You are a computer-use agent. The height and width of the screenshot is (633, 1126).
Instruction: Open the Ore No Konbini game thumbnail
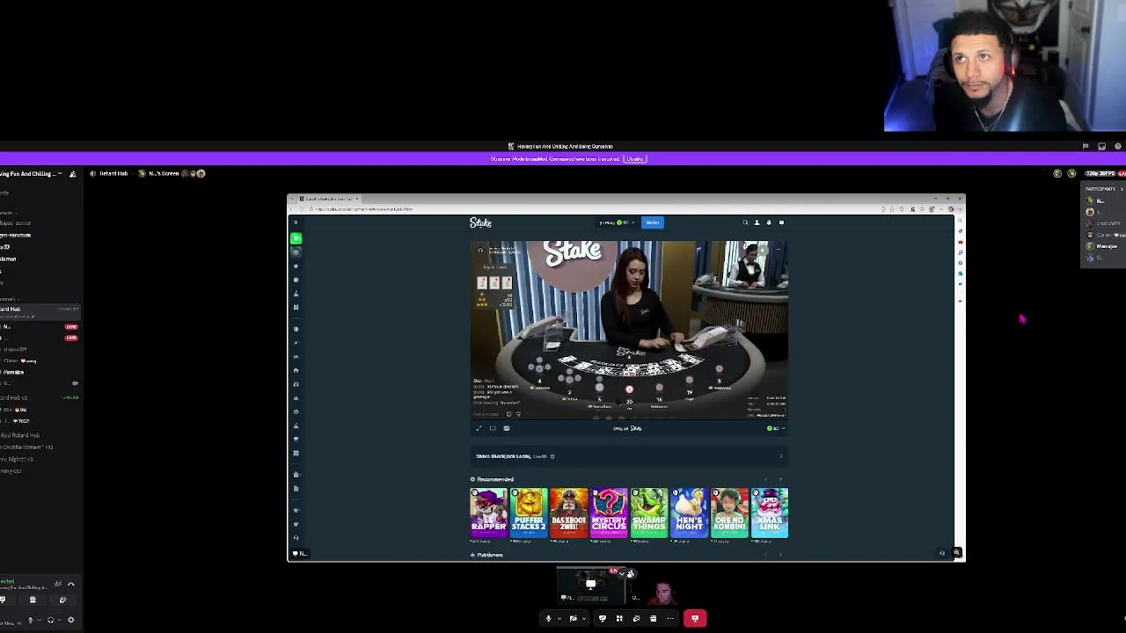(729, 513)
